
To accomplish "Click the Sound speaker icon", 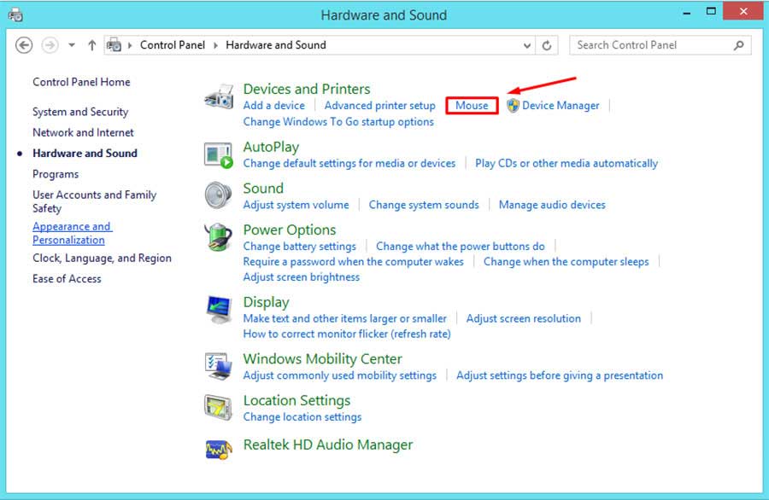I will tap(218, 195).
